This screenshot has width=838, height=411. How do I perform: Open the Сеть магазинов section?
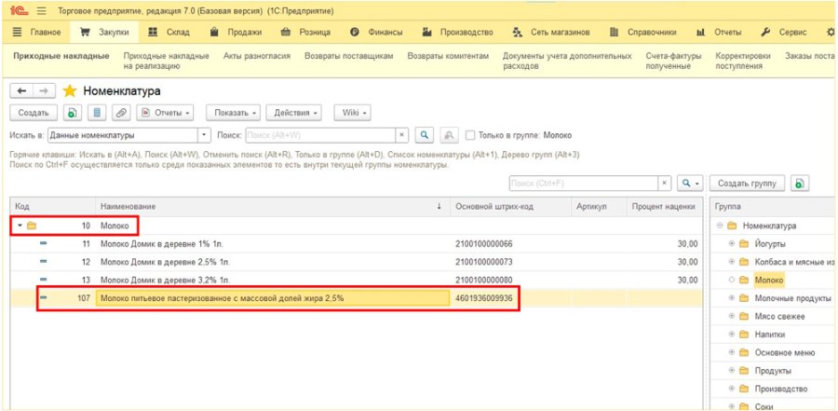[x=551, y=32]
